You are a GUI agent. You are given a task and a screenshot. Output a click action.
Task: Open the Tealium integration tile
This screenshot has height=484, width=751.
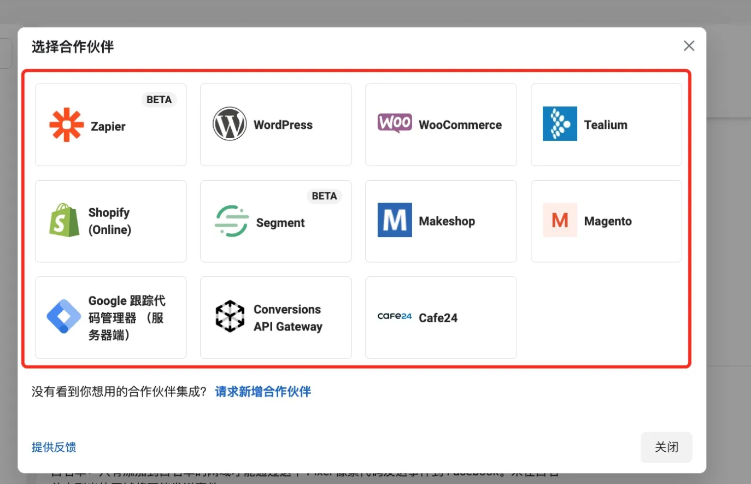[x=606, y=125]
